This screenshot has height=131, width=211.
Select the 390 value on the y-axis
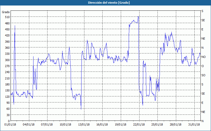[x=7, y=42]
